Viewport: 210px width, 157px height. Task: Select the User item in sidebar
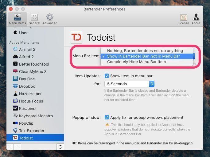(x=35, y=33)
